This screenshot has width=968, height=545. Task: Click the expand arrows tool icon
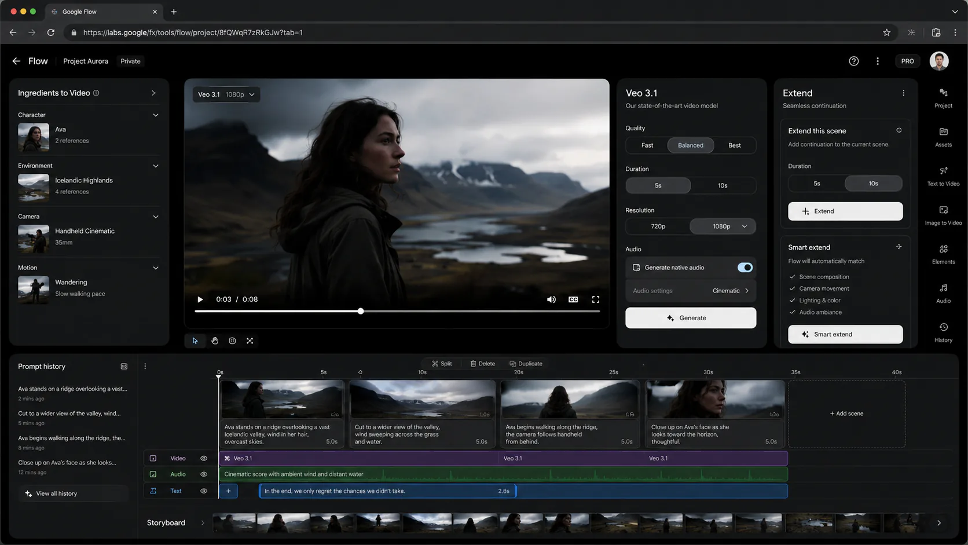[x=250, y=341]
